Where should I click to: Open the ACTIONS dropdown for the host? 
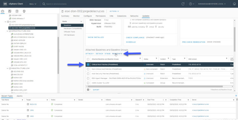tap(114, 11)
